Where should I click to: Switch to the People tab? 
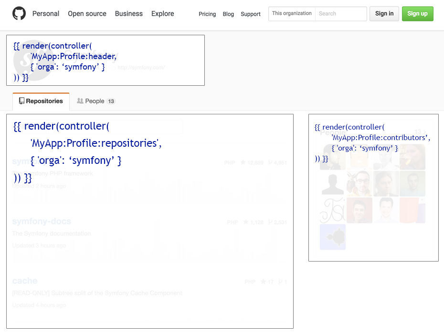click(96, 101)
